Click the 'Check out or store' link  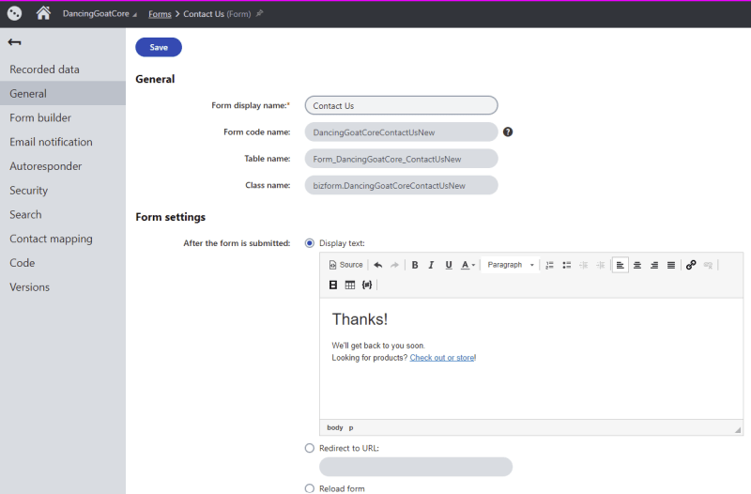[x=442, y=358]
